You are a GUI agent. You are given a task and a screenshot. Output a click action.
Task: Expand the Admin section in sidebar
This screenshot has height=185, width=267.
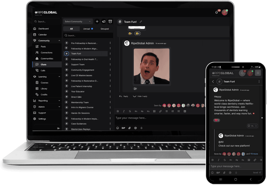46,107
